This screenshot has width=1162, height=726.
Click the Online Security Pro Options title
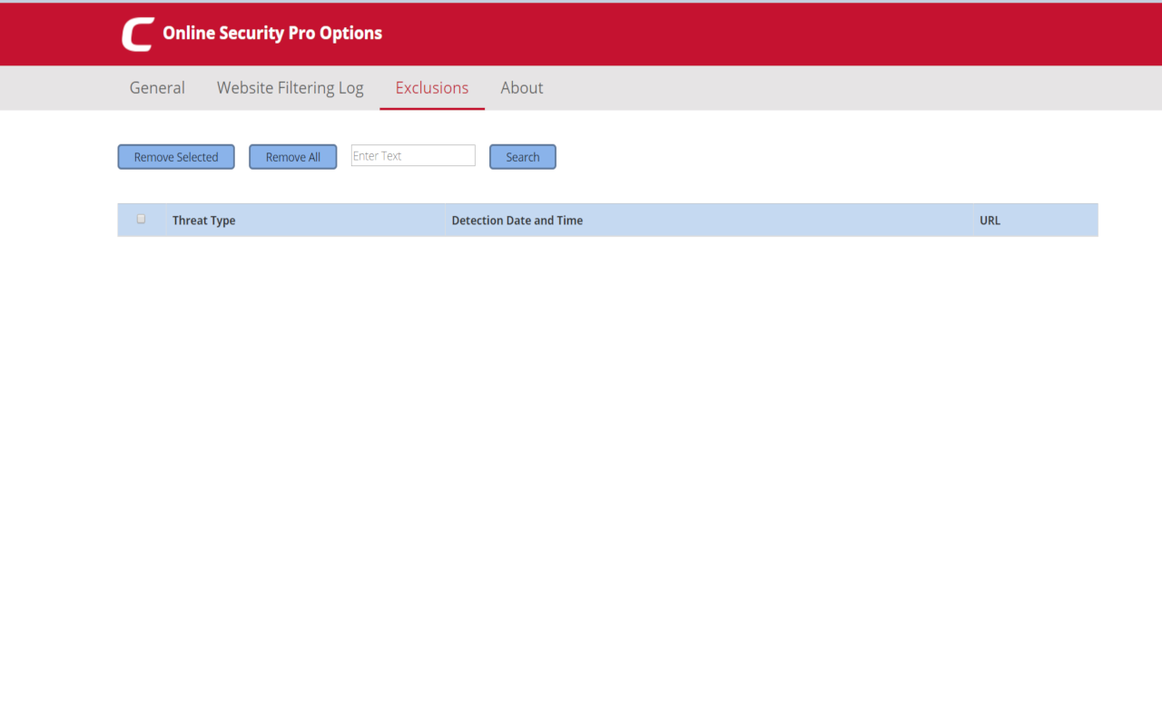click(272, 34)
